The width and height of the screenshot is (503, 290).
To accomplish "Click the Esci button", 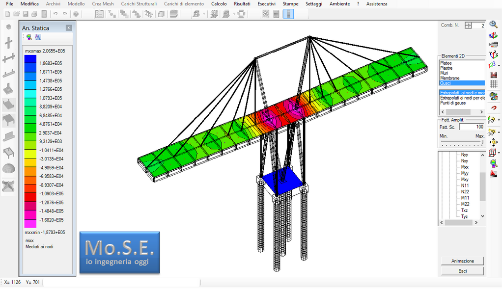I will [462, 271].
